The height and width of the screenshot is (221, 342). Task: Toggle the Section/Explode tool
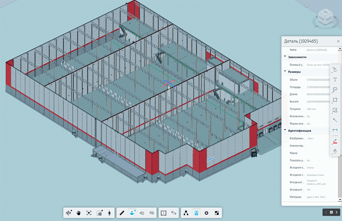pyautogui.click(x=132, y=213)
